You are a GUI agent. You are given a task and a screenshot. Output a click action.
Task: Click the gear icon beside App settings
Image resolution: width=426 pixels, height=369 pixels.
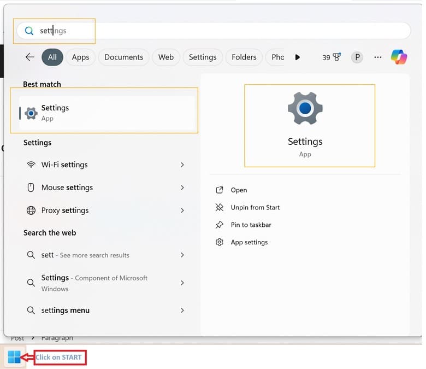219,242
